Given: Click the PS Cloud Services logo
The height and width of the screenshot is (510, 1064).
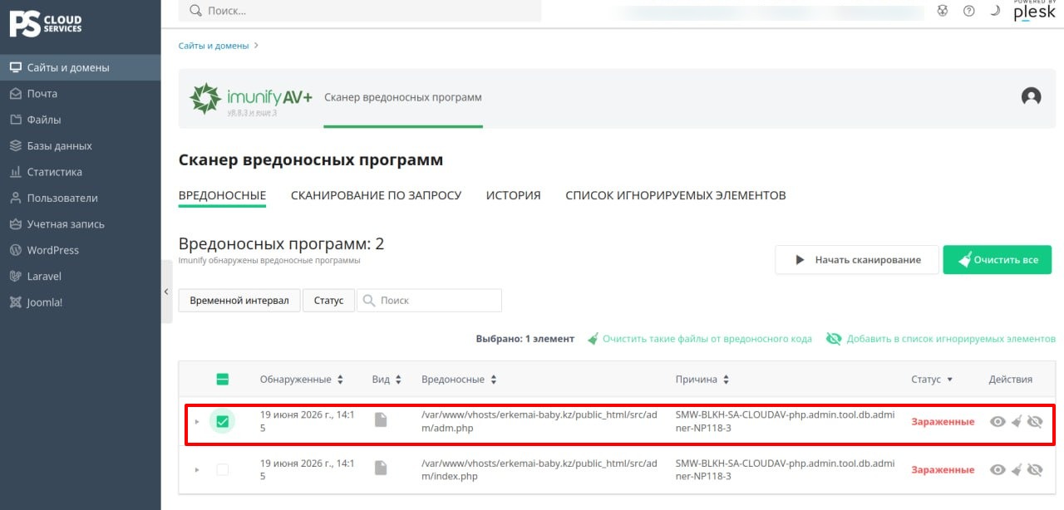Looking at the screenshot, I should [46, 23].
